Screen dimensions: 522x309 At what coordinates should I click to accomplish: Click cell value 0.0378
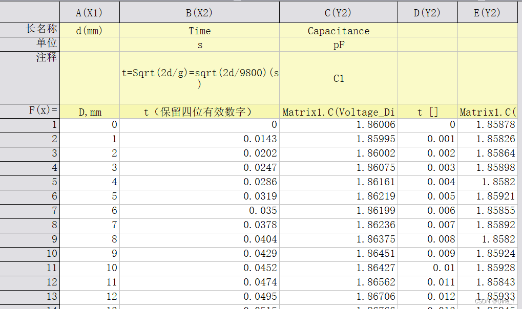pos(199,226)
